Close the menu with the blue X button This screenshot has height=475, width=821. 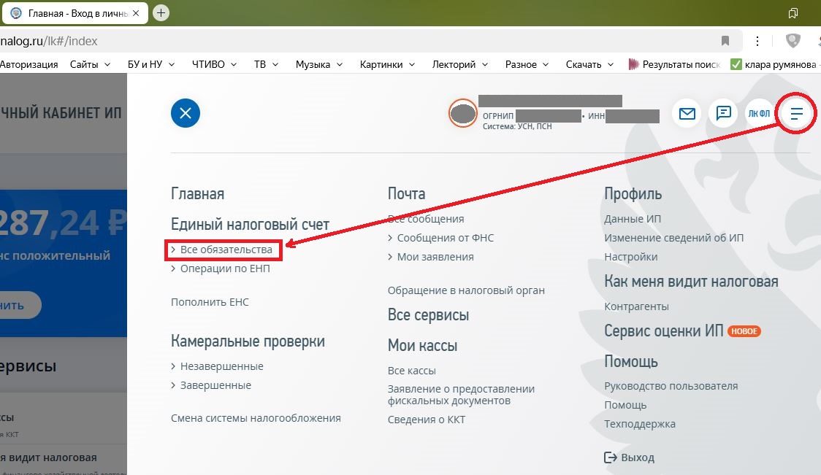(x=186, y=113)
